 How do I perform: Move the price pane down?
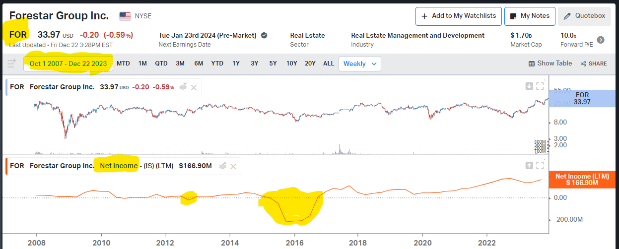529,86
